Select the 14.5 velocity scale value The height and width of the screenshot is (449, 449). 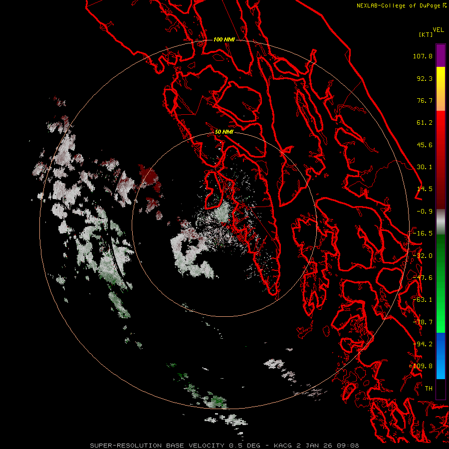click(x=425, y=189)
